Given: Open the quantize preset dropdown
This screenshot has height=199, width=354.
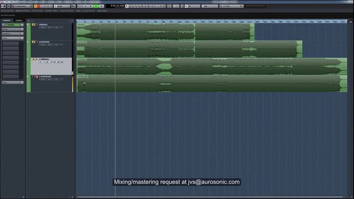Looking at the screenshot, I should click(x=231, y=6).
